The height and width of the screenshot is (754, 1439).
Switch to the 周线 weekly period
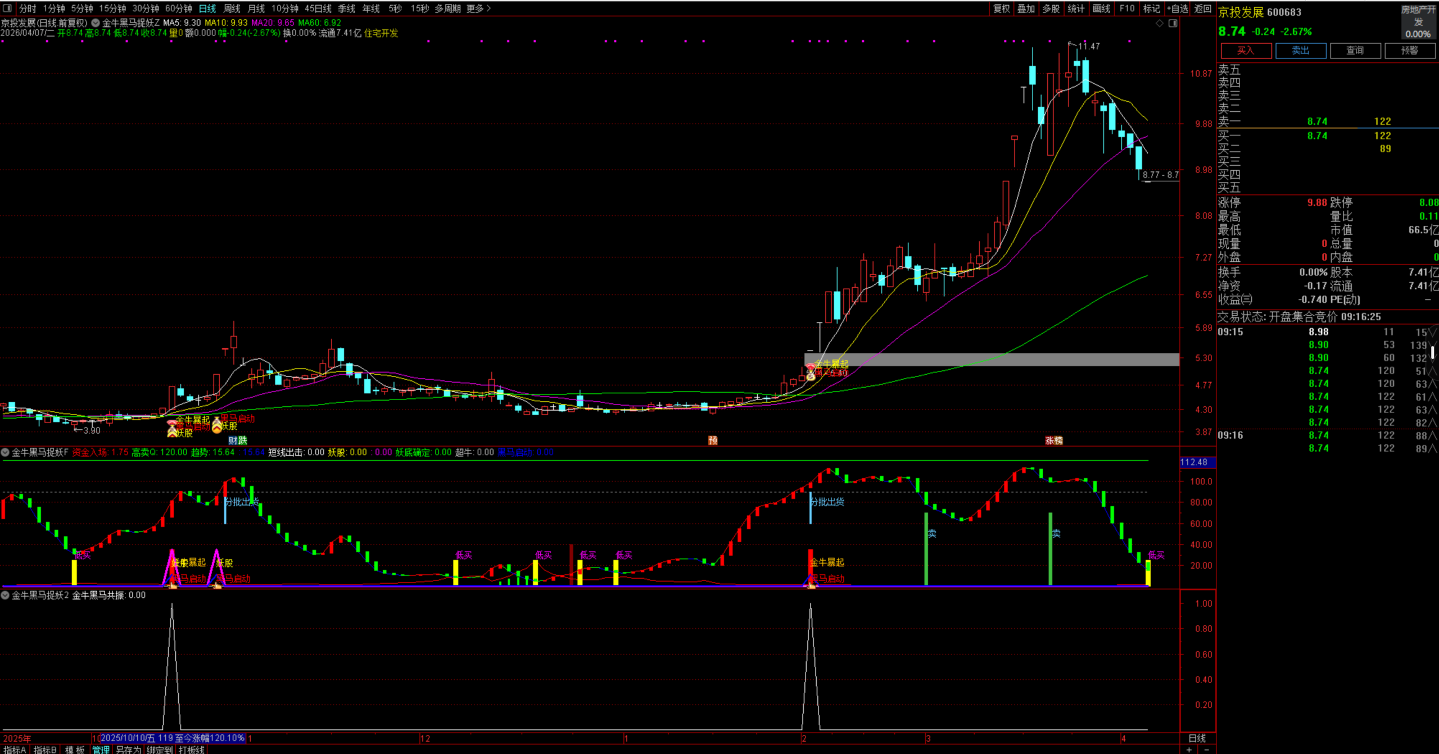[232, 8]
